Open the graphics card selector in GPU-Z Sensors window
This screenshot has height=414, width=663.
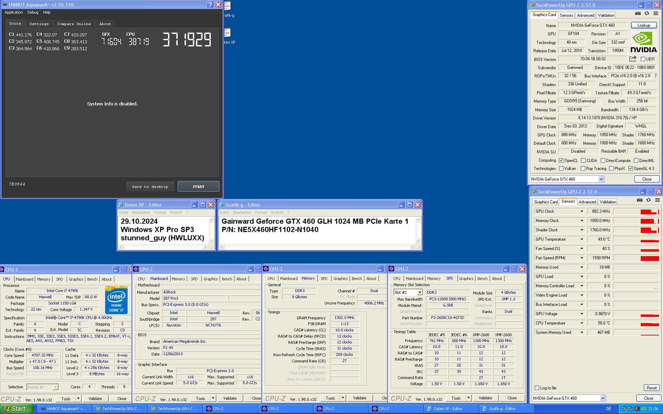[x=569, y=398]
